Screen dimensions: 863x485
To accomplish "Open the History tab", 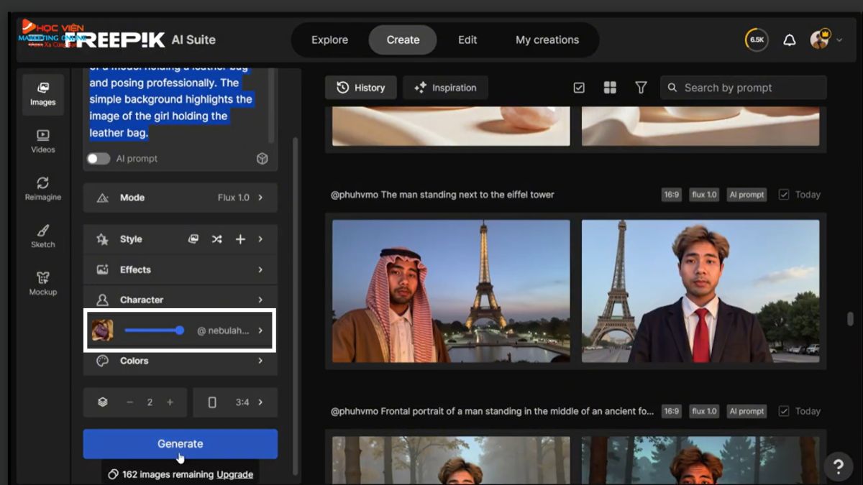I will pyautogui.click(x=361, y=88).
